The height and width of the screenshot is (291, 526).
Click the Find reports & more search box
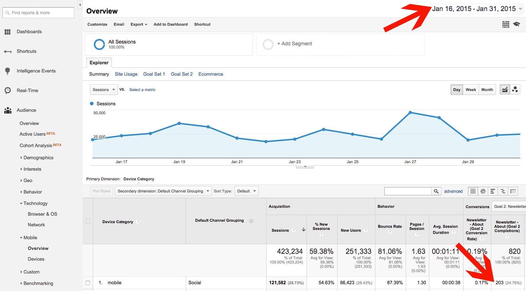[x=38, y=13]
